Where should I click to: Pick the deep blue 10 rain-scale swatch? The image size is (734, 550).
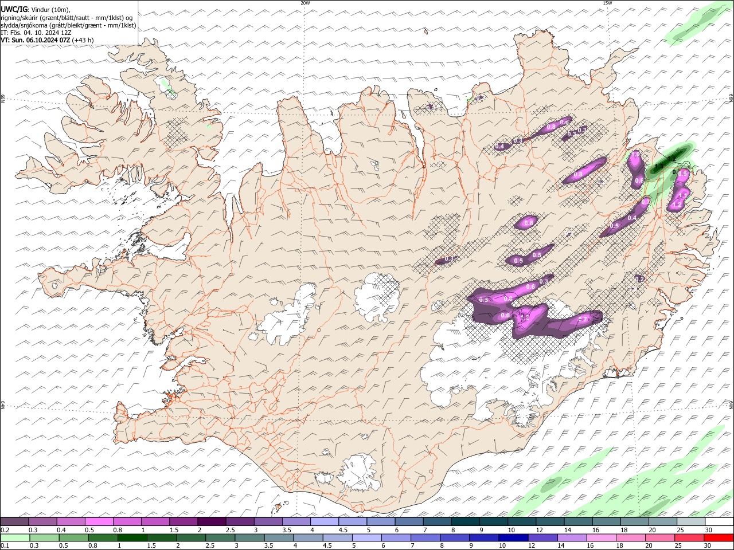513,537
